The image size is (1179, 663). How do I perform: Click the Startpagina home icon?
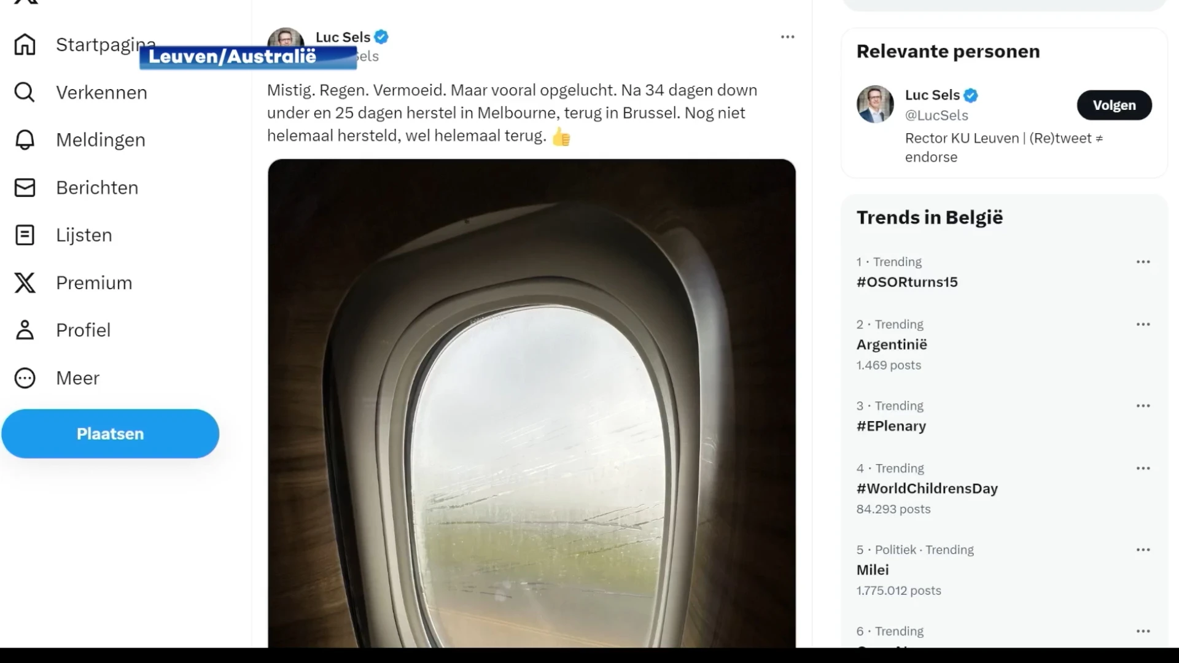click(25, 45)
